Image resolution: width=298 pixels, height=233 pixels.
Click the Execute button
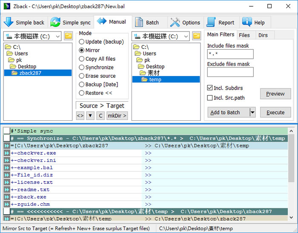(x=275, y=113)
